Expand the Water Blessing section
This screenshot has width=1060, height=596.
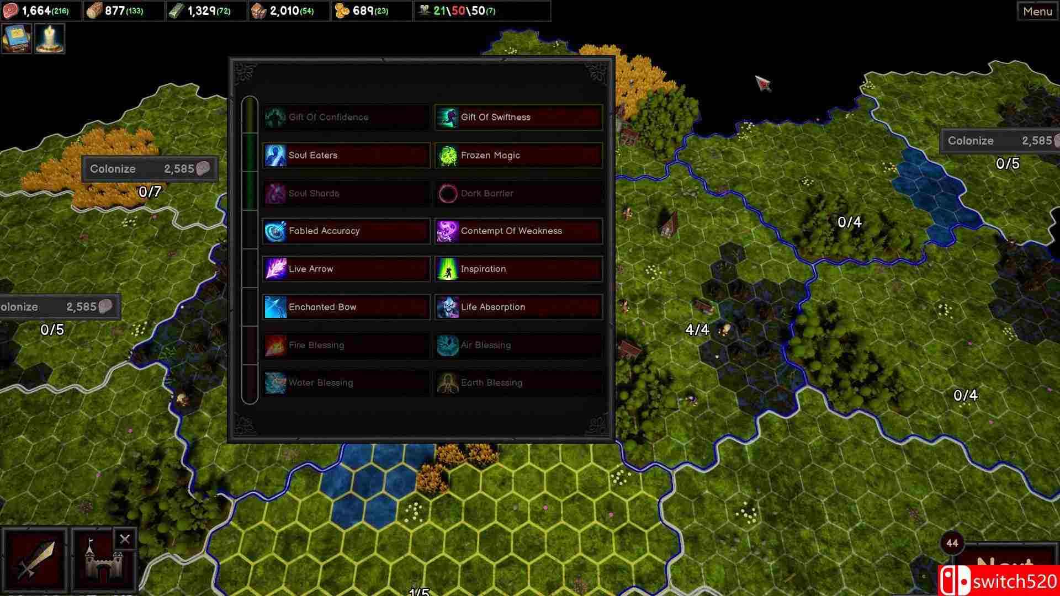click(346, 382)
